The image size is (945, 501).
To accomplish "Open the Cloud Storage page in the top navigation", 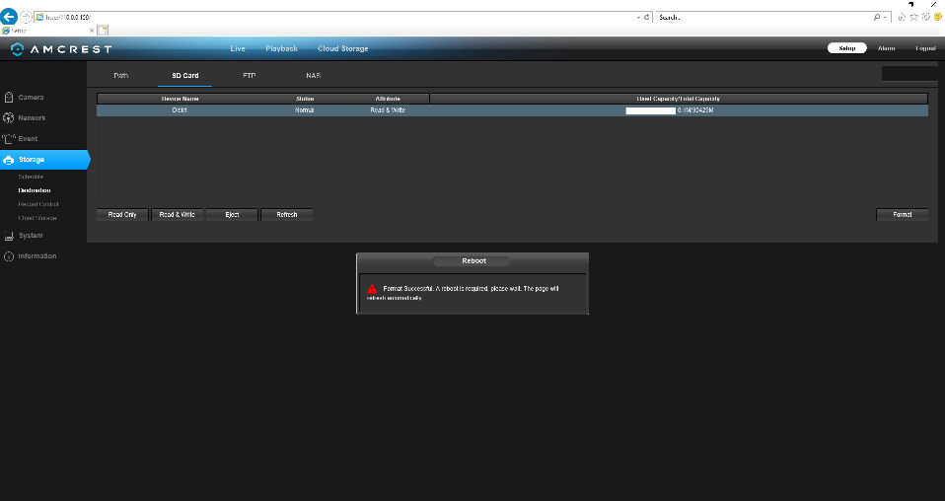I will [343, 49].
